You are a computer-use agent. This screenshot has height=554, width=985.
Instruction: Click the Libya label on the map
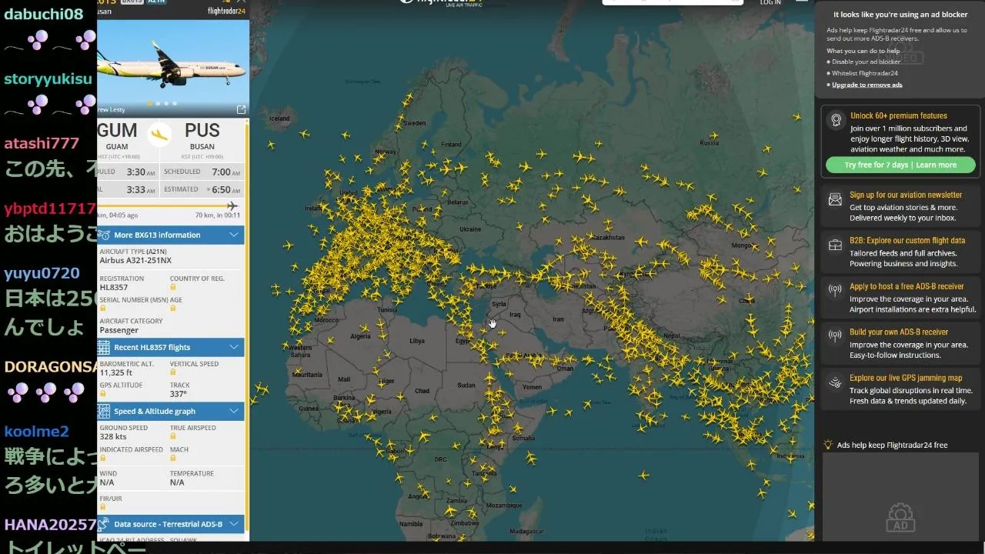coord(416,341)
